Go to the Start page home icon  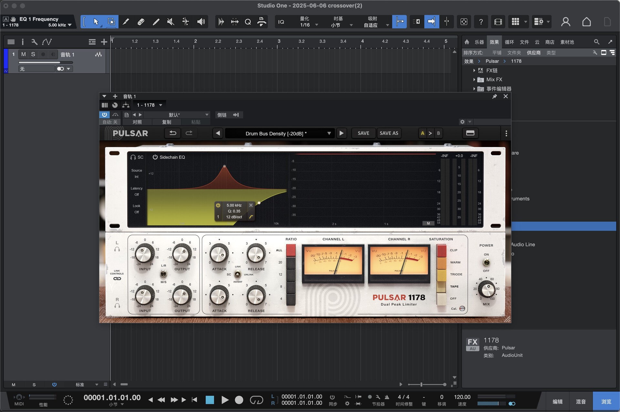(x=586, y=22)
